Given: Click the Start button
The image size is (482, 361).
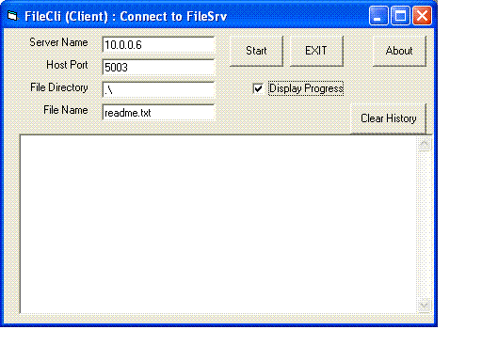Looking at the screenshot, I should click(256, 51).
